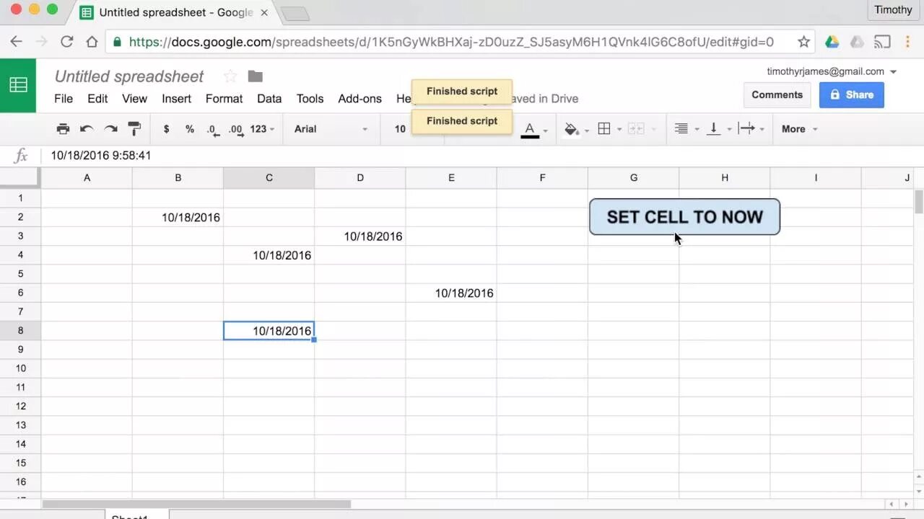The image size is (924, 519).
Task: Decrease decimal places button
Action: click(x=213, y=130)
